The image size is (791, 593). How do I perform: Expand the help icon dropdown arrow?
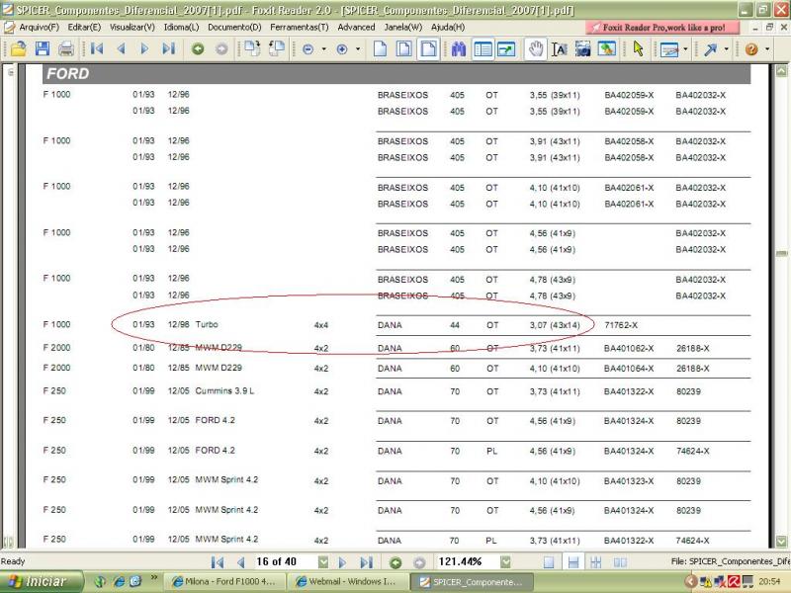coord(767,48)
